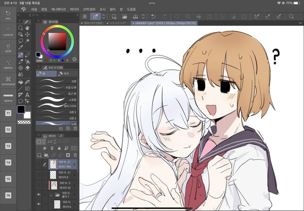Toggle visibility of 레이어 8 layer
Screen dimensions: 304x211
(x=38, y=175)
